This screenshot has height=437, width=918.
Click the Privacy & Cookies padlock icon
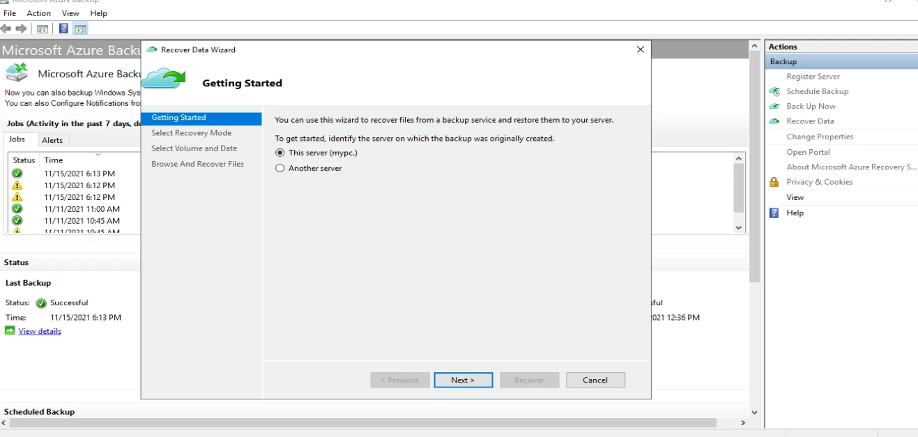tap(772, 182)
